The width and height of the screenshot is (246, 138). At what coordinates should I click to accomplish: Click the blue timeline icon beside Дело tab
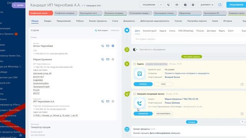coord(127,30)
